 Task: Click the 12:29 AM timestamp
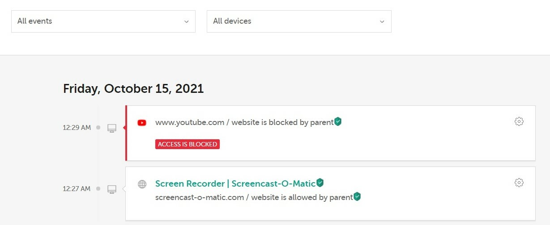click(x=77, y=128)
